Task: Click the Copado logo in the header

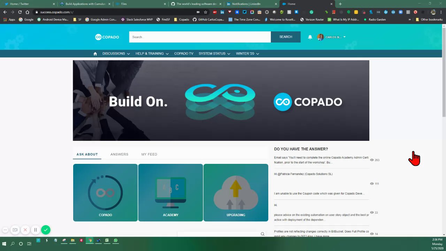Action: coord(107,37)
